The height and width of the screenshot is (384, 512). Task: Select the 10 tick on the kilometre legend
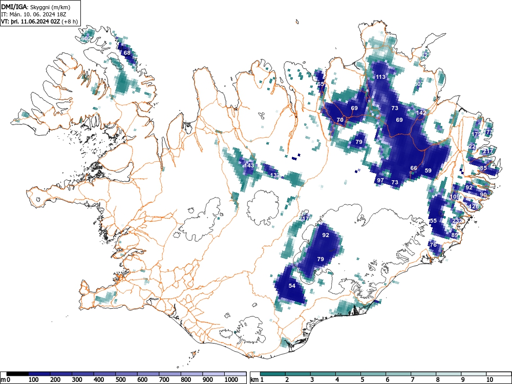pos(489,379)
